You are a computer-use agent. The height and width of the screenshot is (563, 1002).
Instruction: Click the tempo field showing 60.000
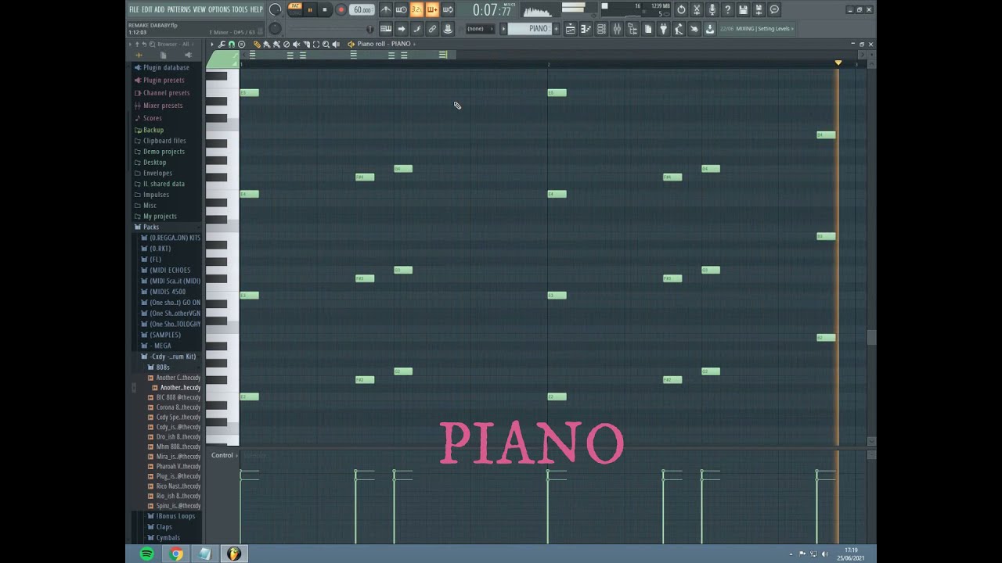[362, 9]
